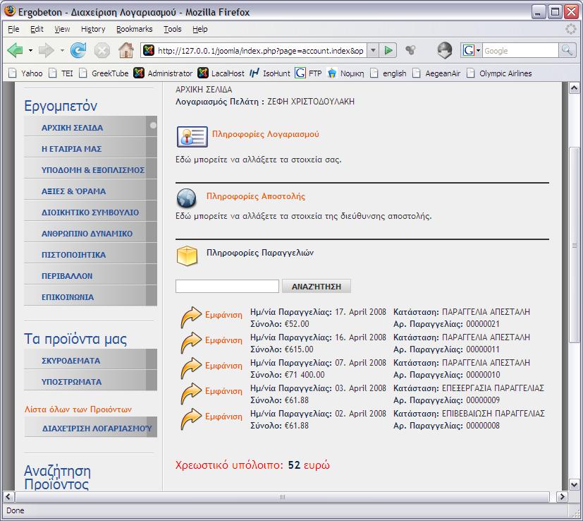Click the toolbar icon right of Go button
Screen dimensions: 583x521
click(x=410, y=50)
